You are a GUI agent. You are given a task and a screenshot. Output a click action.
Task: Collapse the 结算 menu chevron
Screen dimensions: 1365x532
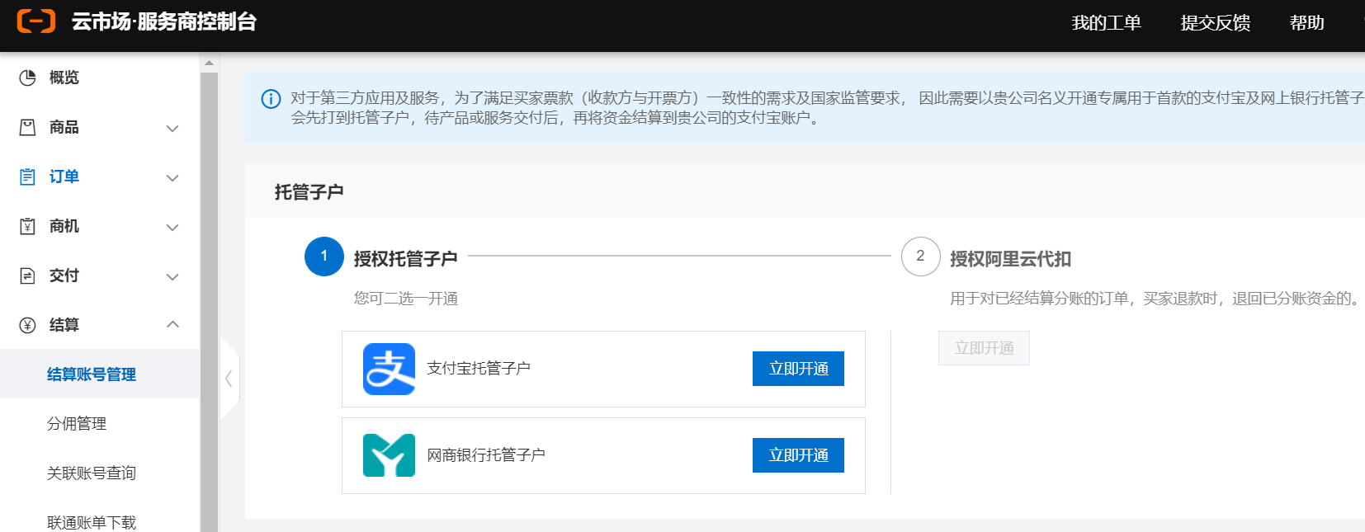point(172,324)
